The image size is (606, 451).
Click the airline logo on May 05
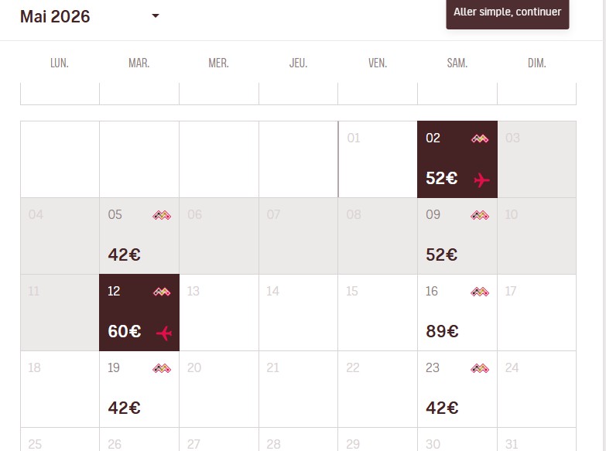click(x=162, y=215)
